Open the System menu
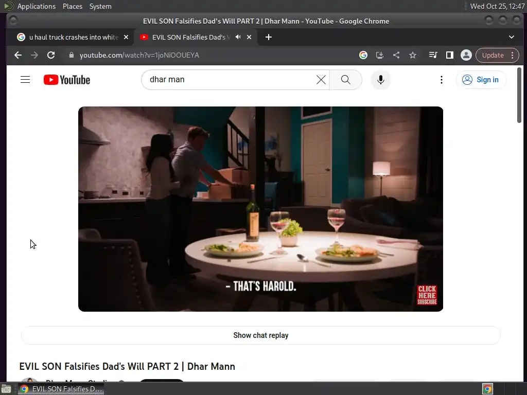This screenshot has width=527, height=395. (100, 6)
